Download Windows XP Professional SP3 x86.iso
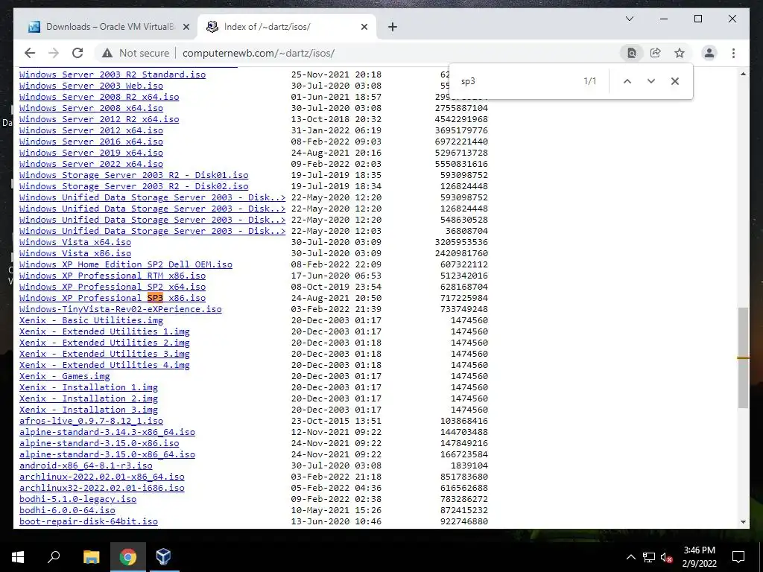 tap(113, 298)
